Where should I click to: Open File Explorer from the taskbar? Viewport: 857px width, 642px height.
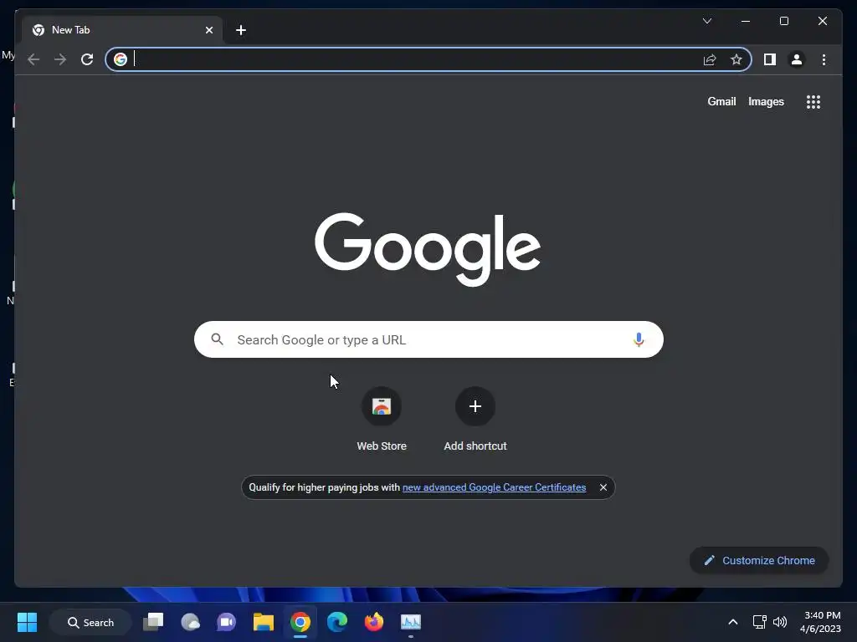[x=264, y=622]
